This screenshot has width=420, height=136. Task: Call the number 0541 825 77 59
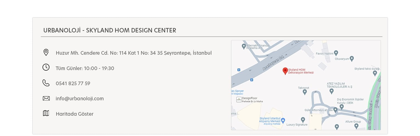click(x=73, y=83)
